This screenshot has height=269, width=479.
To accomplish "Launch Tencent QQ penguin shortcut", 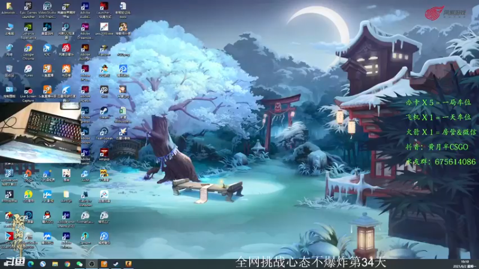I will click(47, 217).
